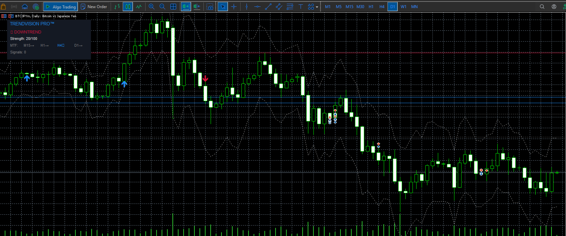The width and height of the screenshot is (566, 236).
Task: Draw a trendline on the chart
Action: pos(268,6)
